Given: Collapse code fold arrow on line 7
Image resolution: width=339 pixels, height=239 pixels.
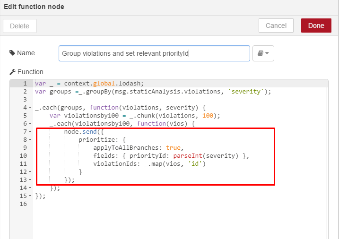Looking at the screenshot, I should (30, 132).
